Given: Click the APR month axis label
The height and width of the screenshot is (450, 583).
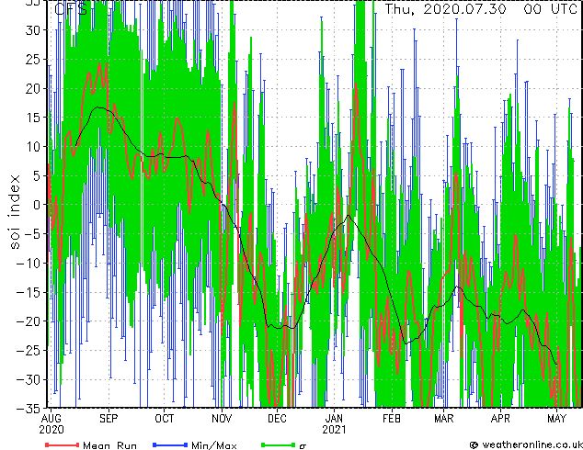Looking at the screenshot, I should click(x=500, y=419).
